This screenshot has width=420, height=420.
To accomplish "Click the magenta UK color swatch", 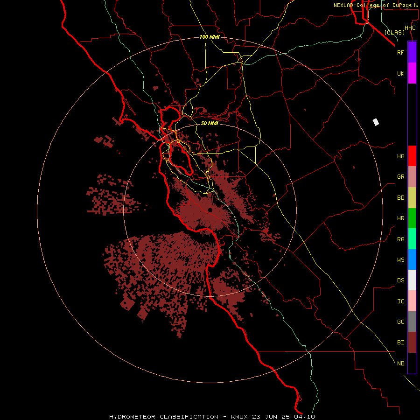I will pos(412,73).
